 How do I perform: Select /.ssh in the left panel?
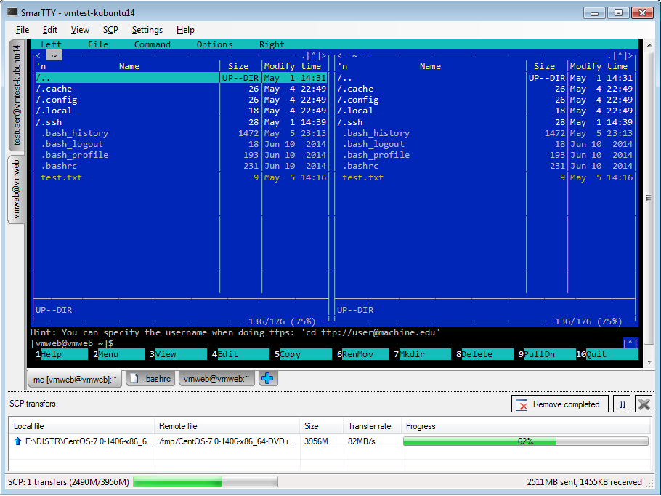[x=49, y=122]
